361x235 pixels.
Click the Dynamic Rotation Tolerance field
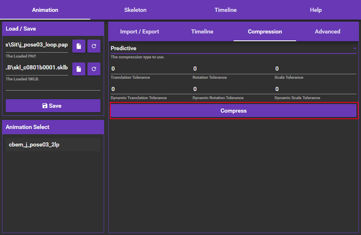(x=233, y=89)
